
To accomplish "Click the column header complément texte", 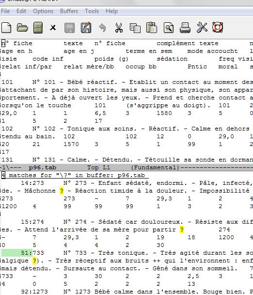I will (188, 44).
